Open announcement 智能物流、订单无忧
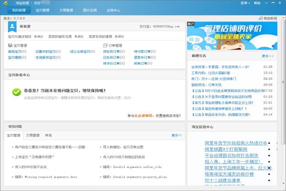This screenshot has height=191, width=286. click(206, 85)
